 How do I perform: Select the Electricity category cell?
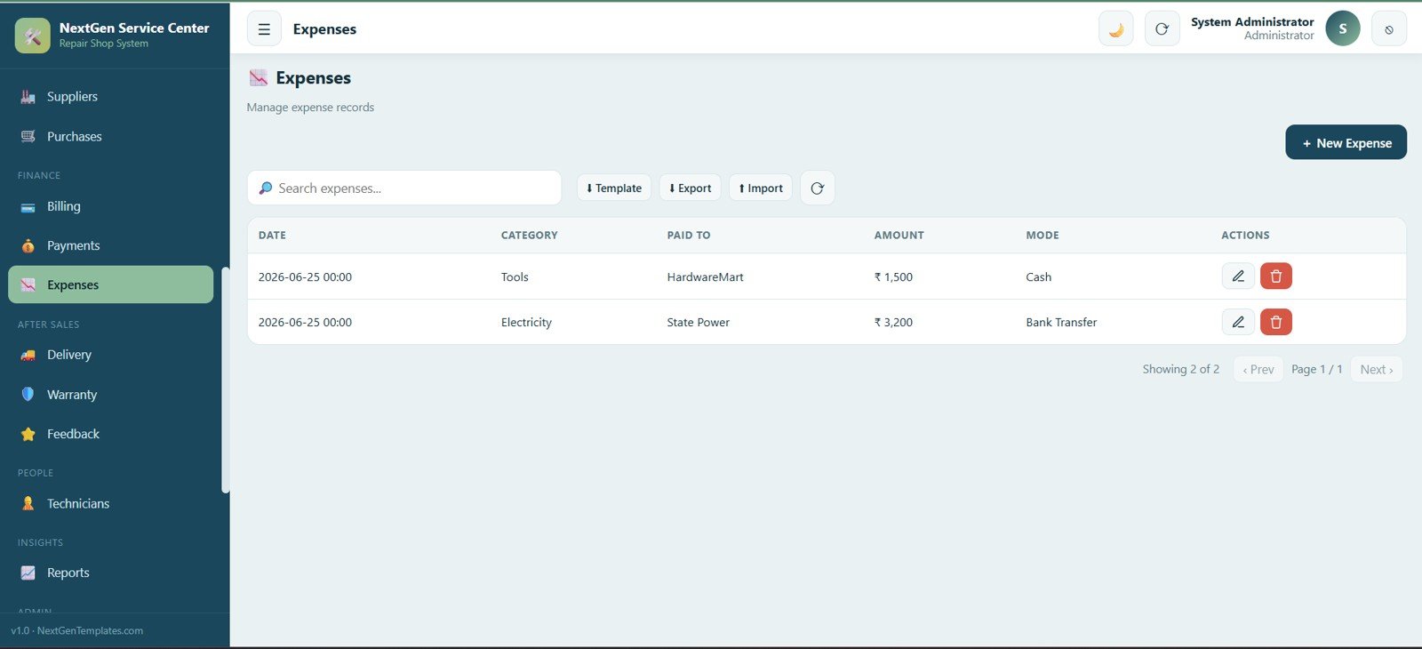(526, 322)
